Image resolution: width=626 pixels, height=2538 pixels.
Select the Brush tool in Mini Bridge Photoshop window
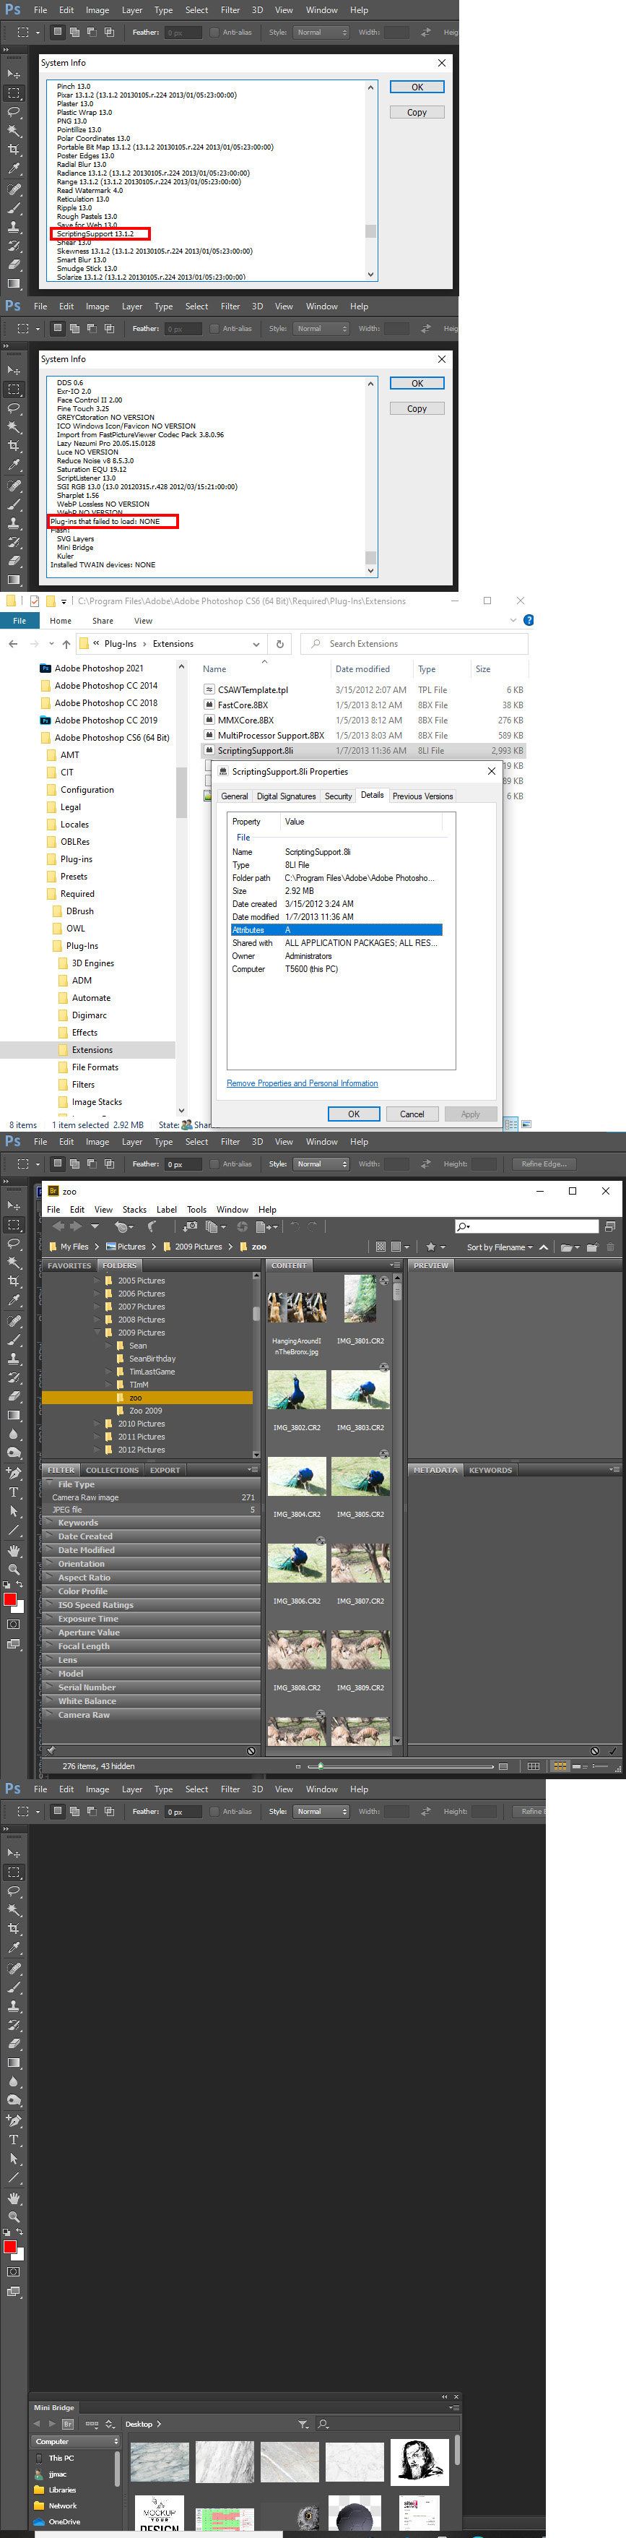click(13, 1987)
